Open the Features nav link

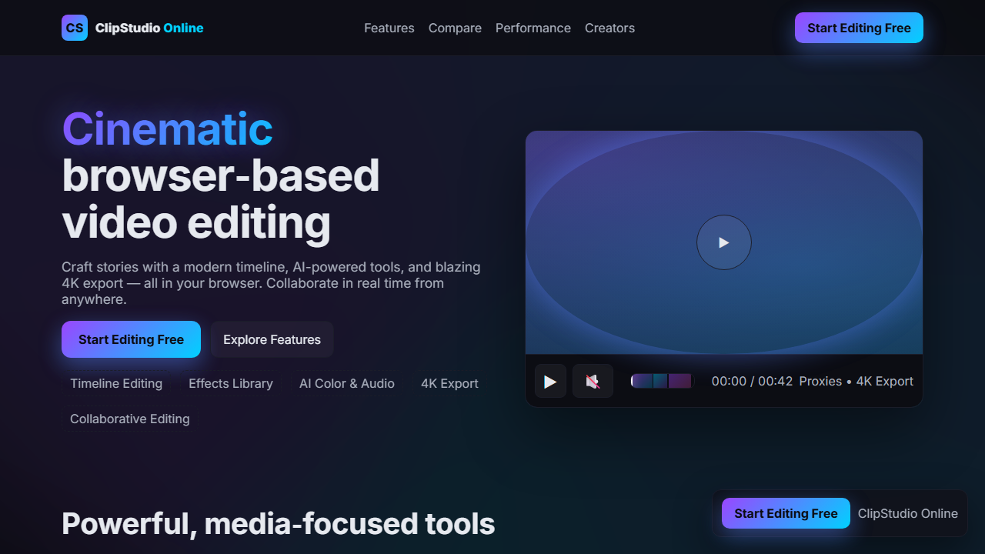(389, 28)
